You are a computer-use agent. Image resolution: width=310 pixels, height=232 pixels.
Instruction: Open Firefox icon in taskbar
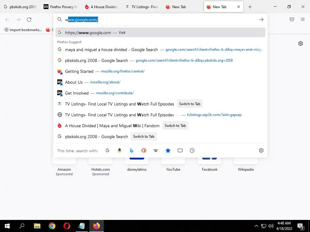point(97,226)
